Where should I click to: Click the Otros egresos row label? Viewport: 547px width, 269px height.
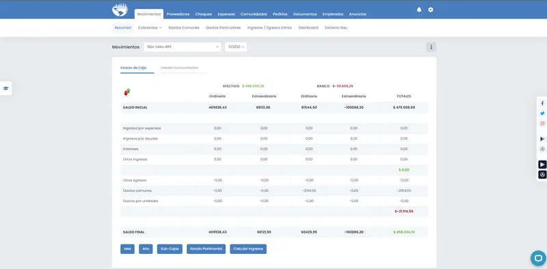click(x=135, y=180)
